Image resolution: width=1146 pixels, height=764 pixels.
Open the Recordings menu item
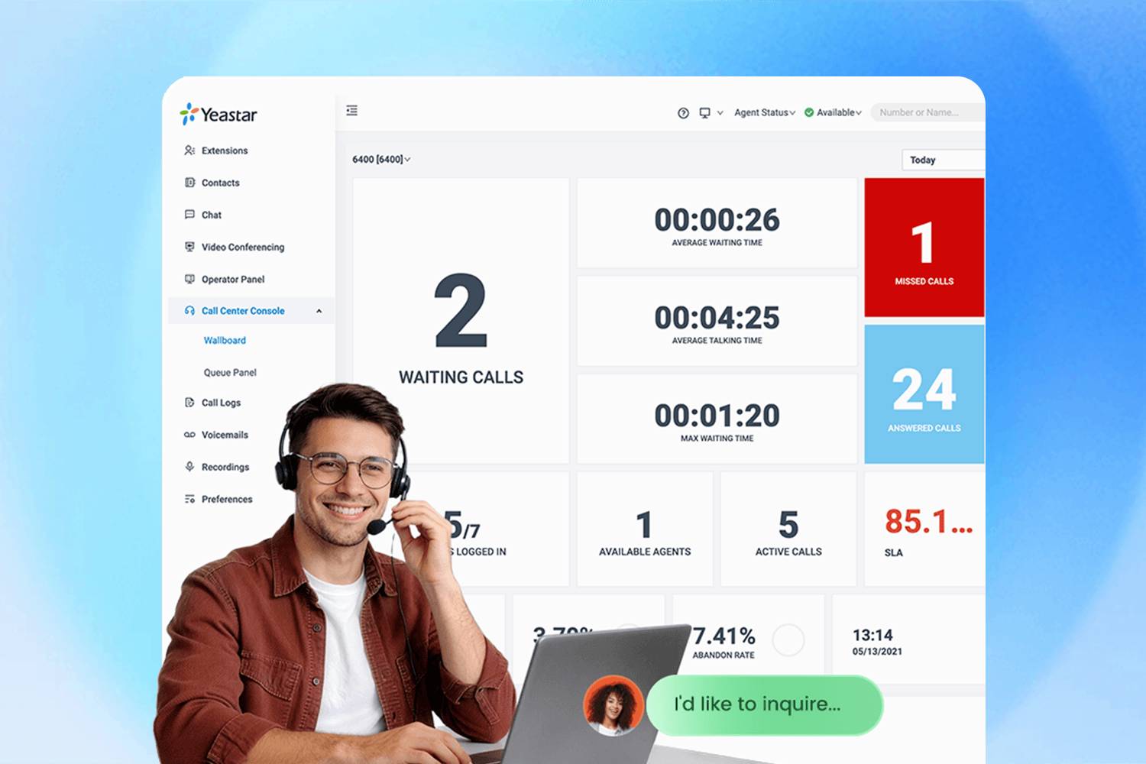pyautogui.click(x=225, y=467)
